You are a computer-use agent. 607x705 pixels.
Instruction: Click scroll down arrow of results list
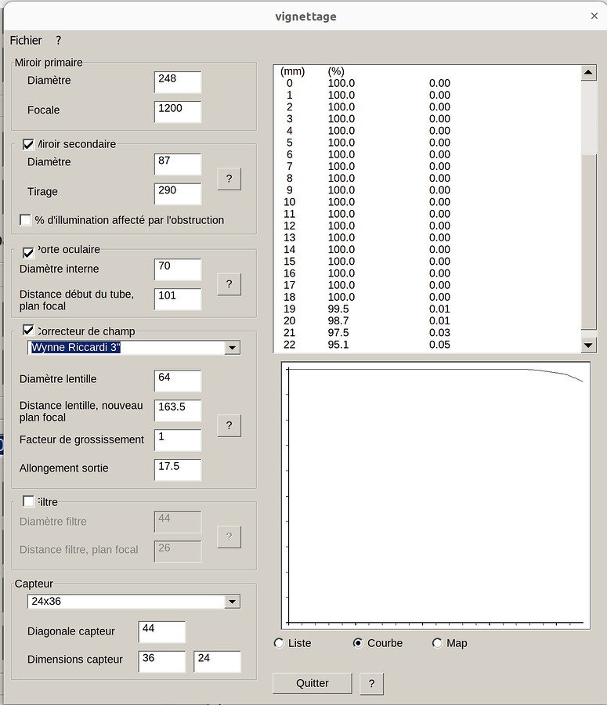tap(588, 345)
